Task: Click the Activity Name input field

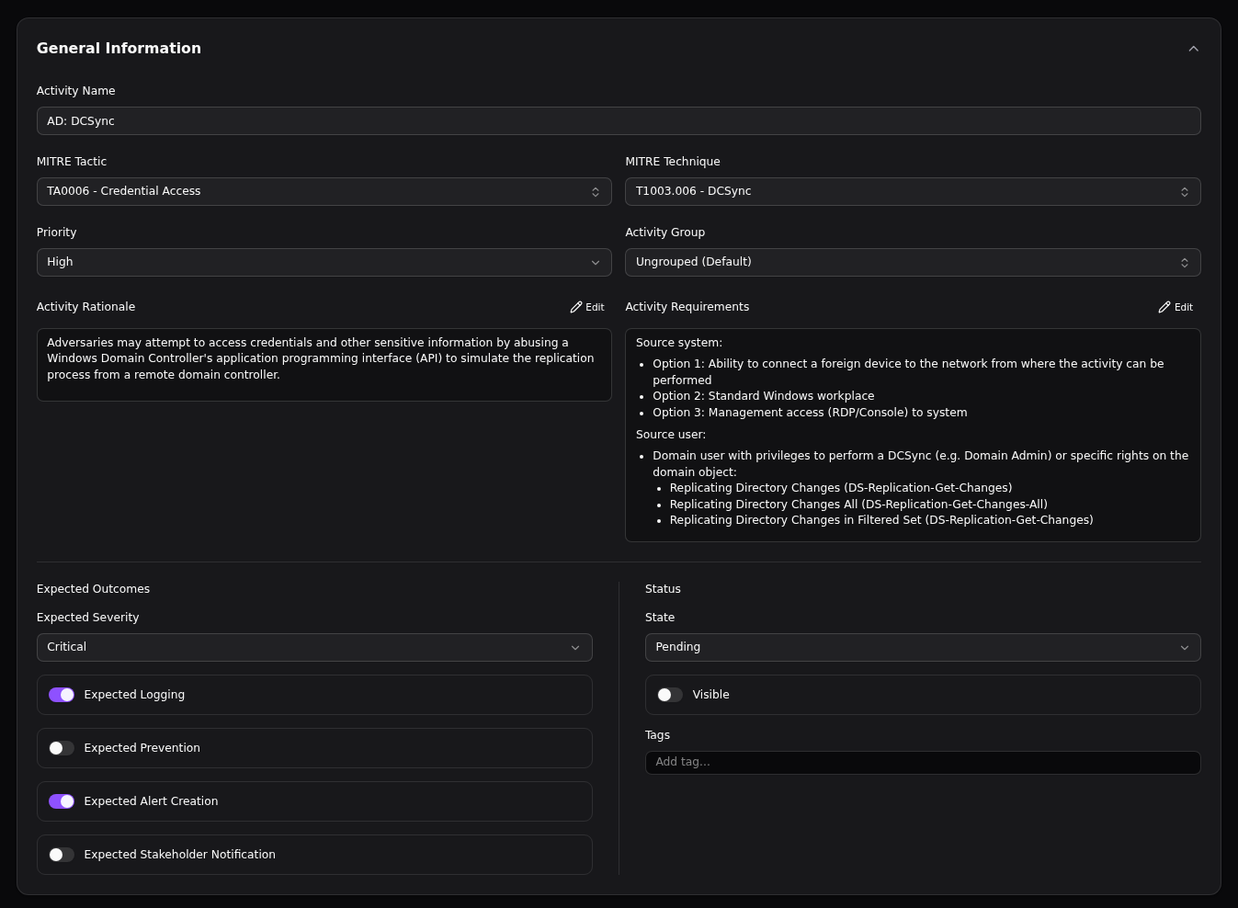Action: pos(618,121)
